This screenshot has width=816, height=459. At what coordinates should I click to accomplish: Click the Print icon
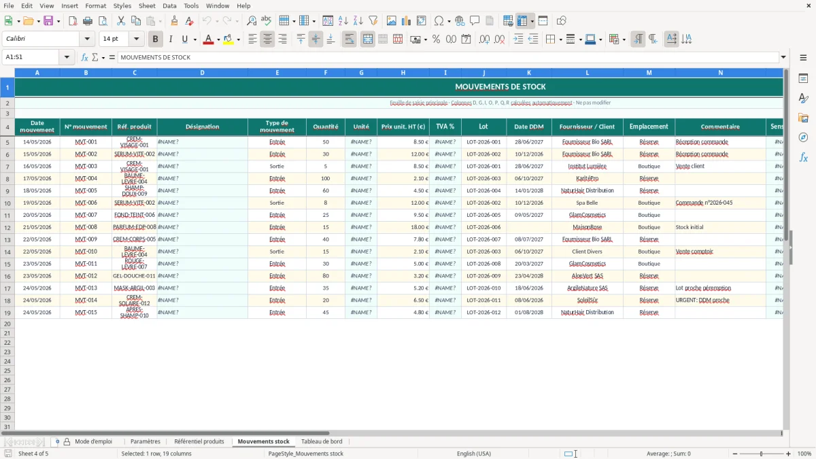point(88,21)
